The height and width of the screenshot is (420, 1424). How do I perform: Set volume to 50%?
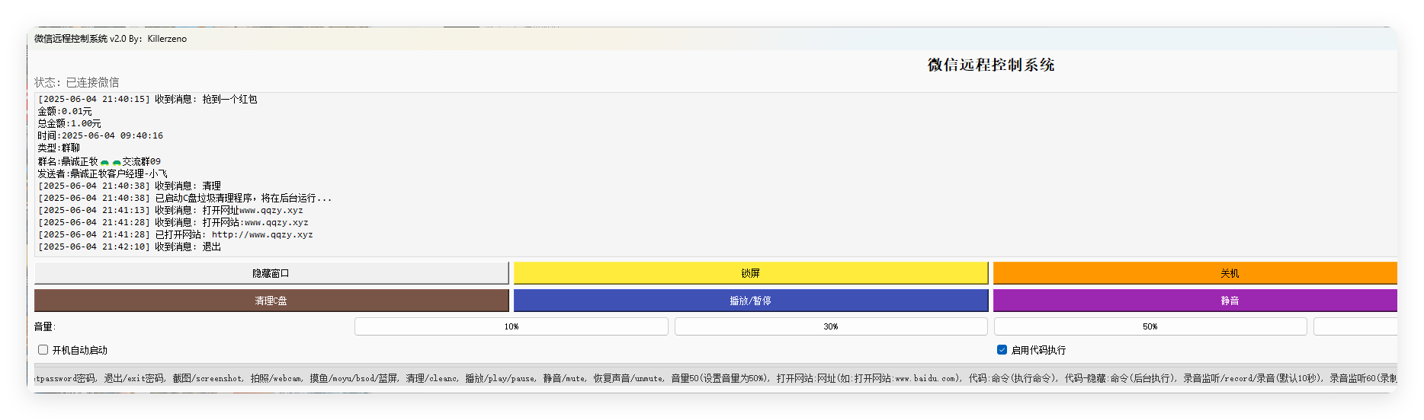point(1150,326)
